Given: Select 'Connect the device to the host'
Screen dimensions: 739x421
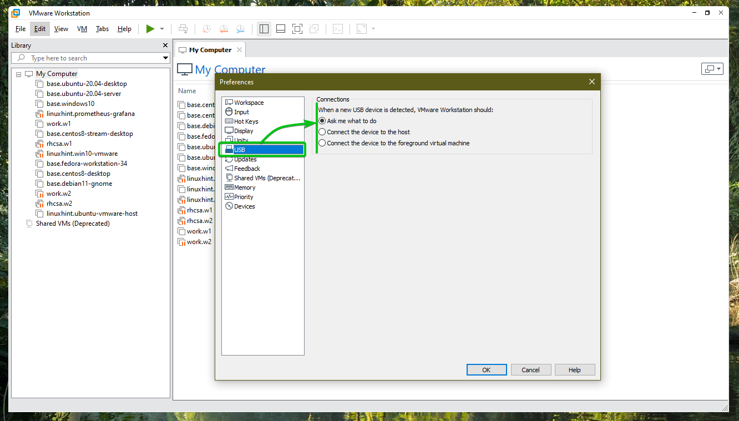Looking at the screenshot, I should [322, 131].
